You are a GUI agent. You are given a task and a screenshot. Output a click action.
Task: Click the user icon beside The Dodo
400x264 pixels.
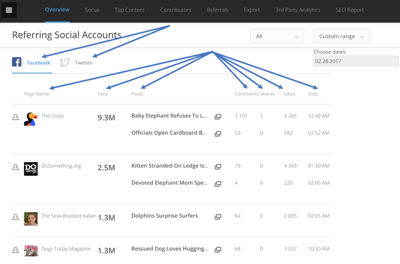[15, 117]
